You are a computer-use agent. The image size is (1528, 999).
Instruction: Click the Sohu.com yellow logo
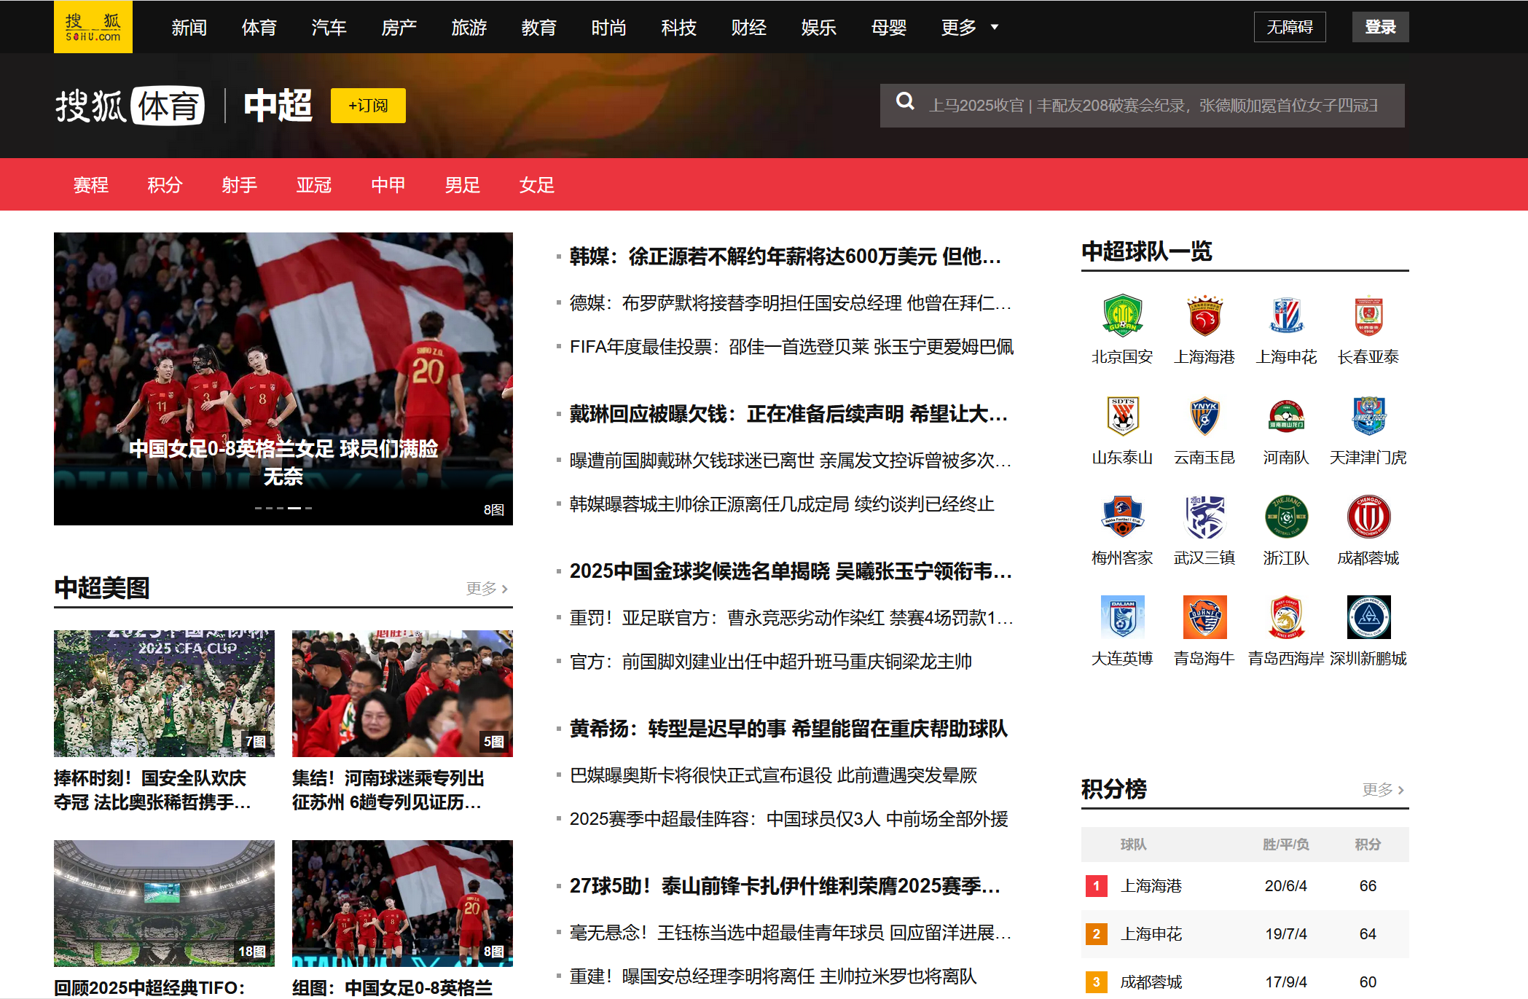point(93,27)
